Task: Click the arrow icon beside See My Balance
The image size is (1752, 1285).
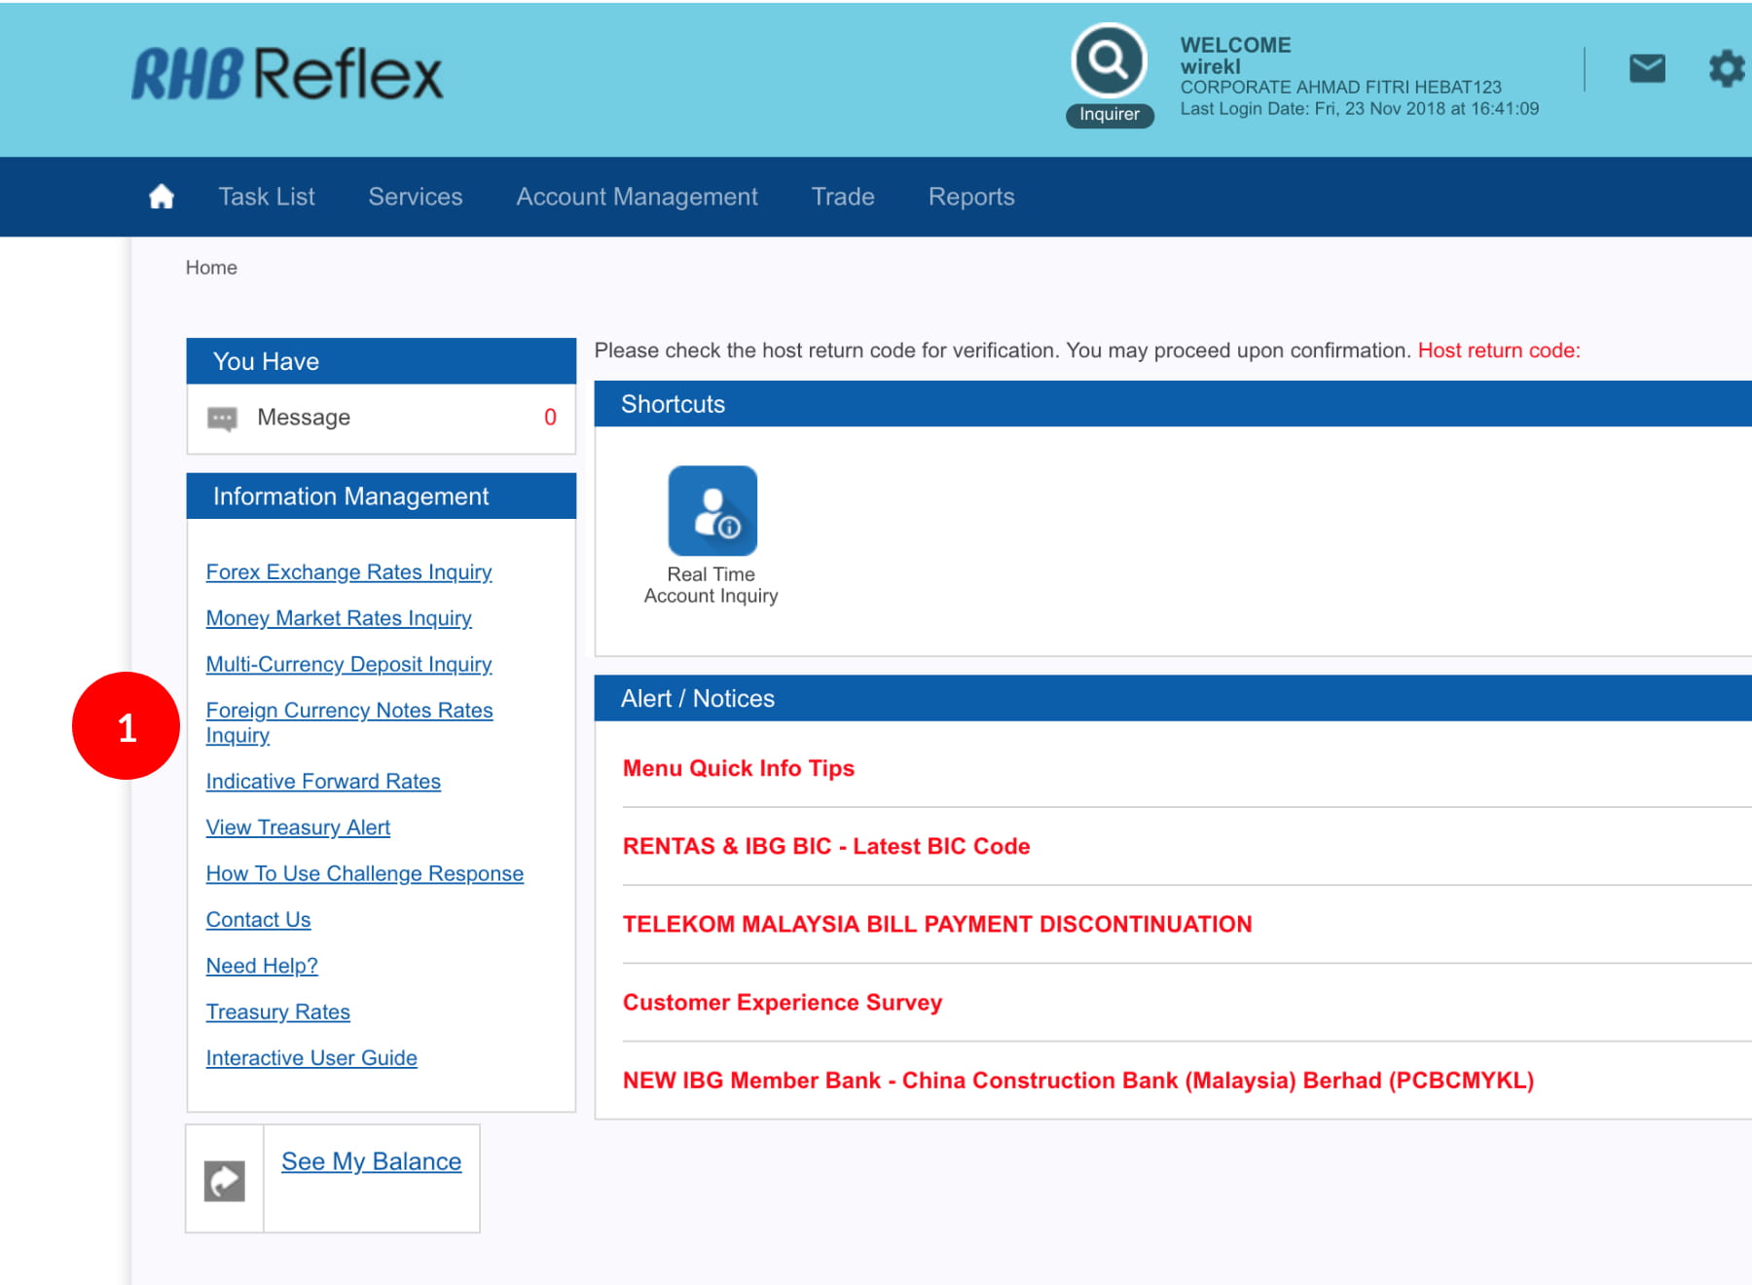Action: tap(224, 1181)
